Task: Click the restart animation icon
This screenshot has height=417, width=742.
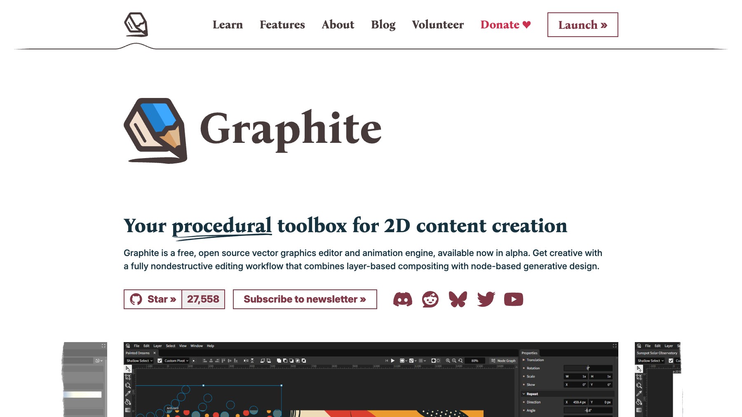Action: [x=387, y=361]
